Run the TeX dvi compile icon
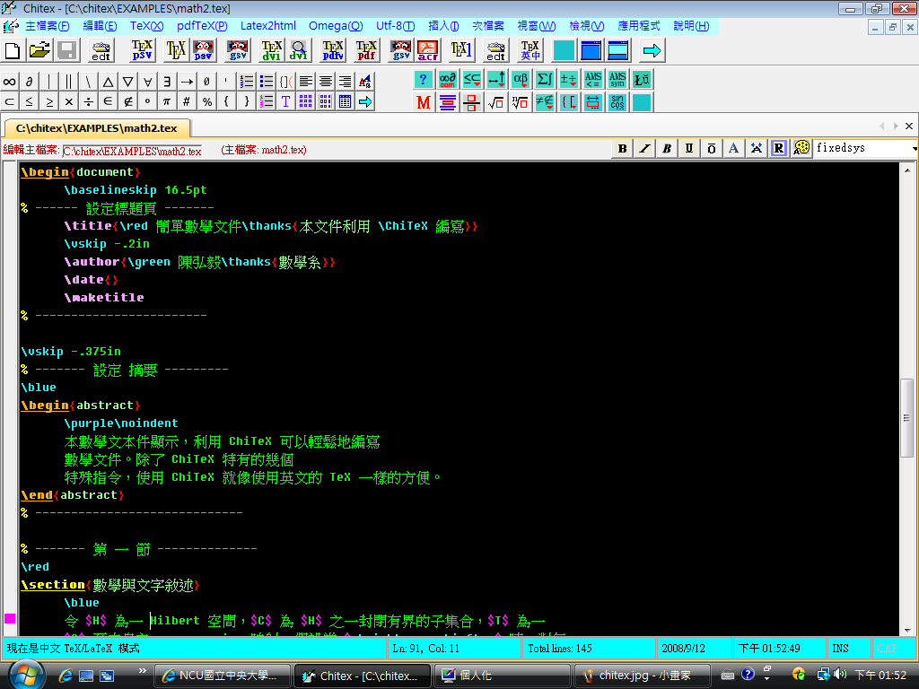 [271, 50]
